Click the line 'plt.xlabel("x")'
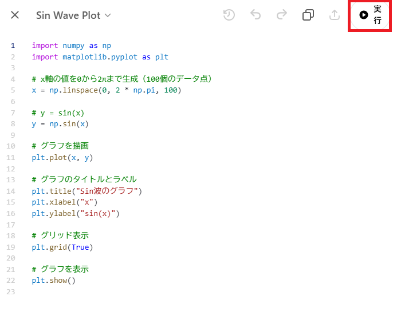Viewport: 393px width, 312px height. point(65,202)
